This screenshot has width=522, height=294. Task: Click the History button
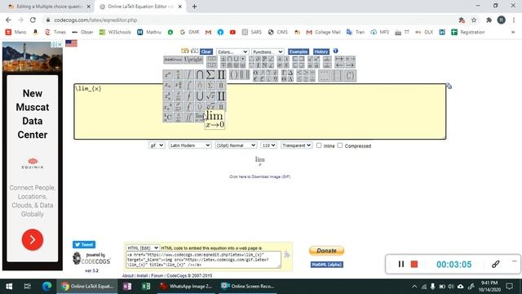point(321,51)
